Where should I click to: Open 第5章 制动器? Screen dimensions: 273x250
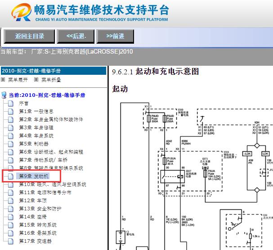pos(34,144)
